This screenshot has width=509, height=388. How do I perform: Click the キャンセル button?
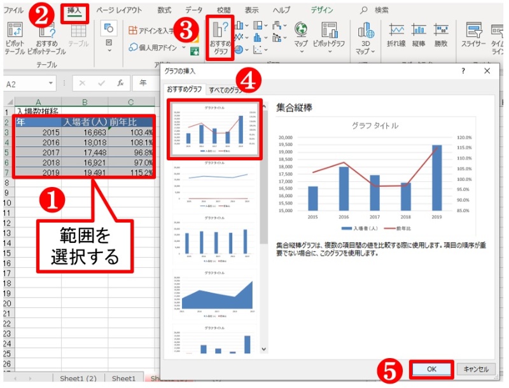click(x=475, y=369)
